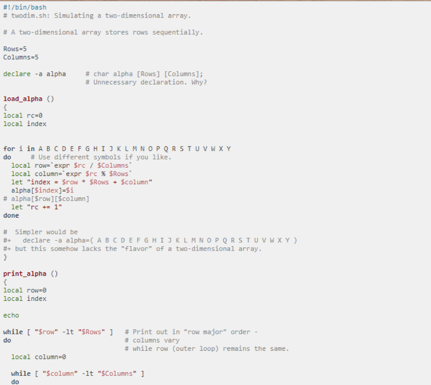Click the let "rc += 1" line
This screenshot has width=431, height=385.
(x=37, y=207)
